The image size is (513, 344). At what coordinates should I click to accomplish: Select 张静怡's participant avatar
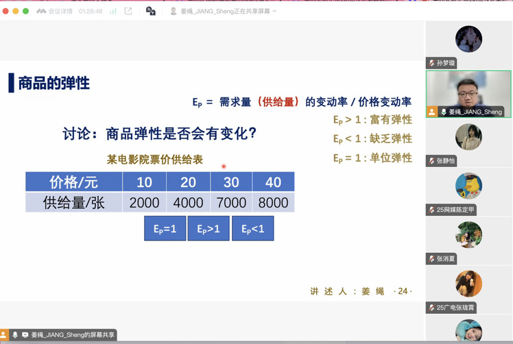(x=468, y=137)
